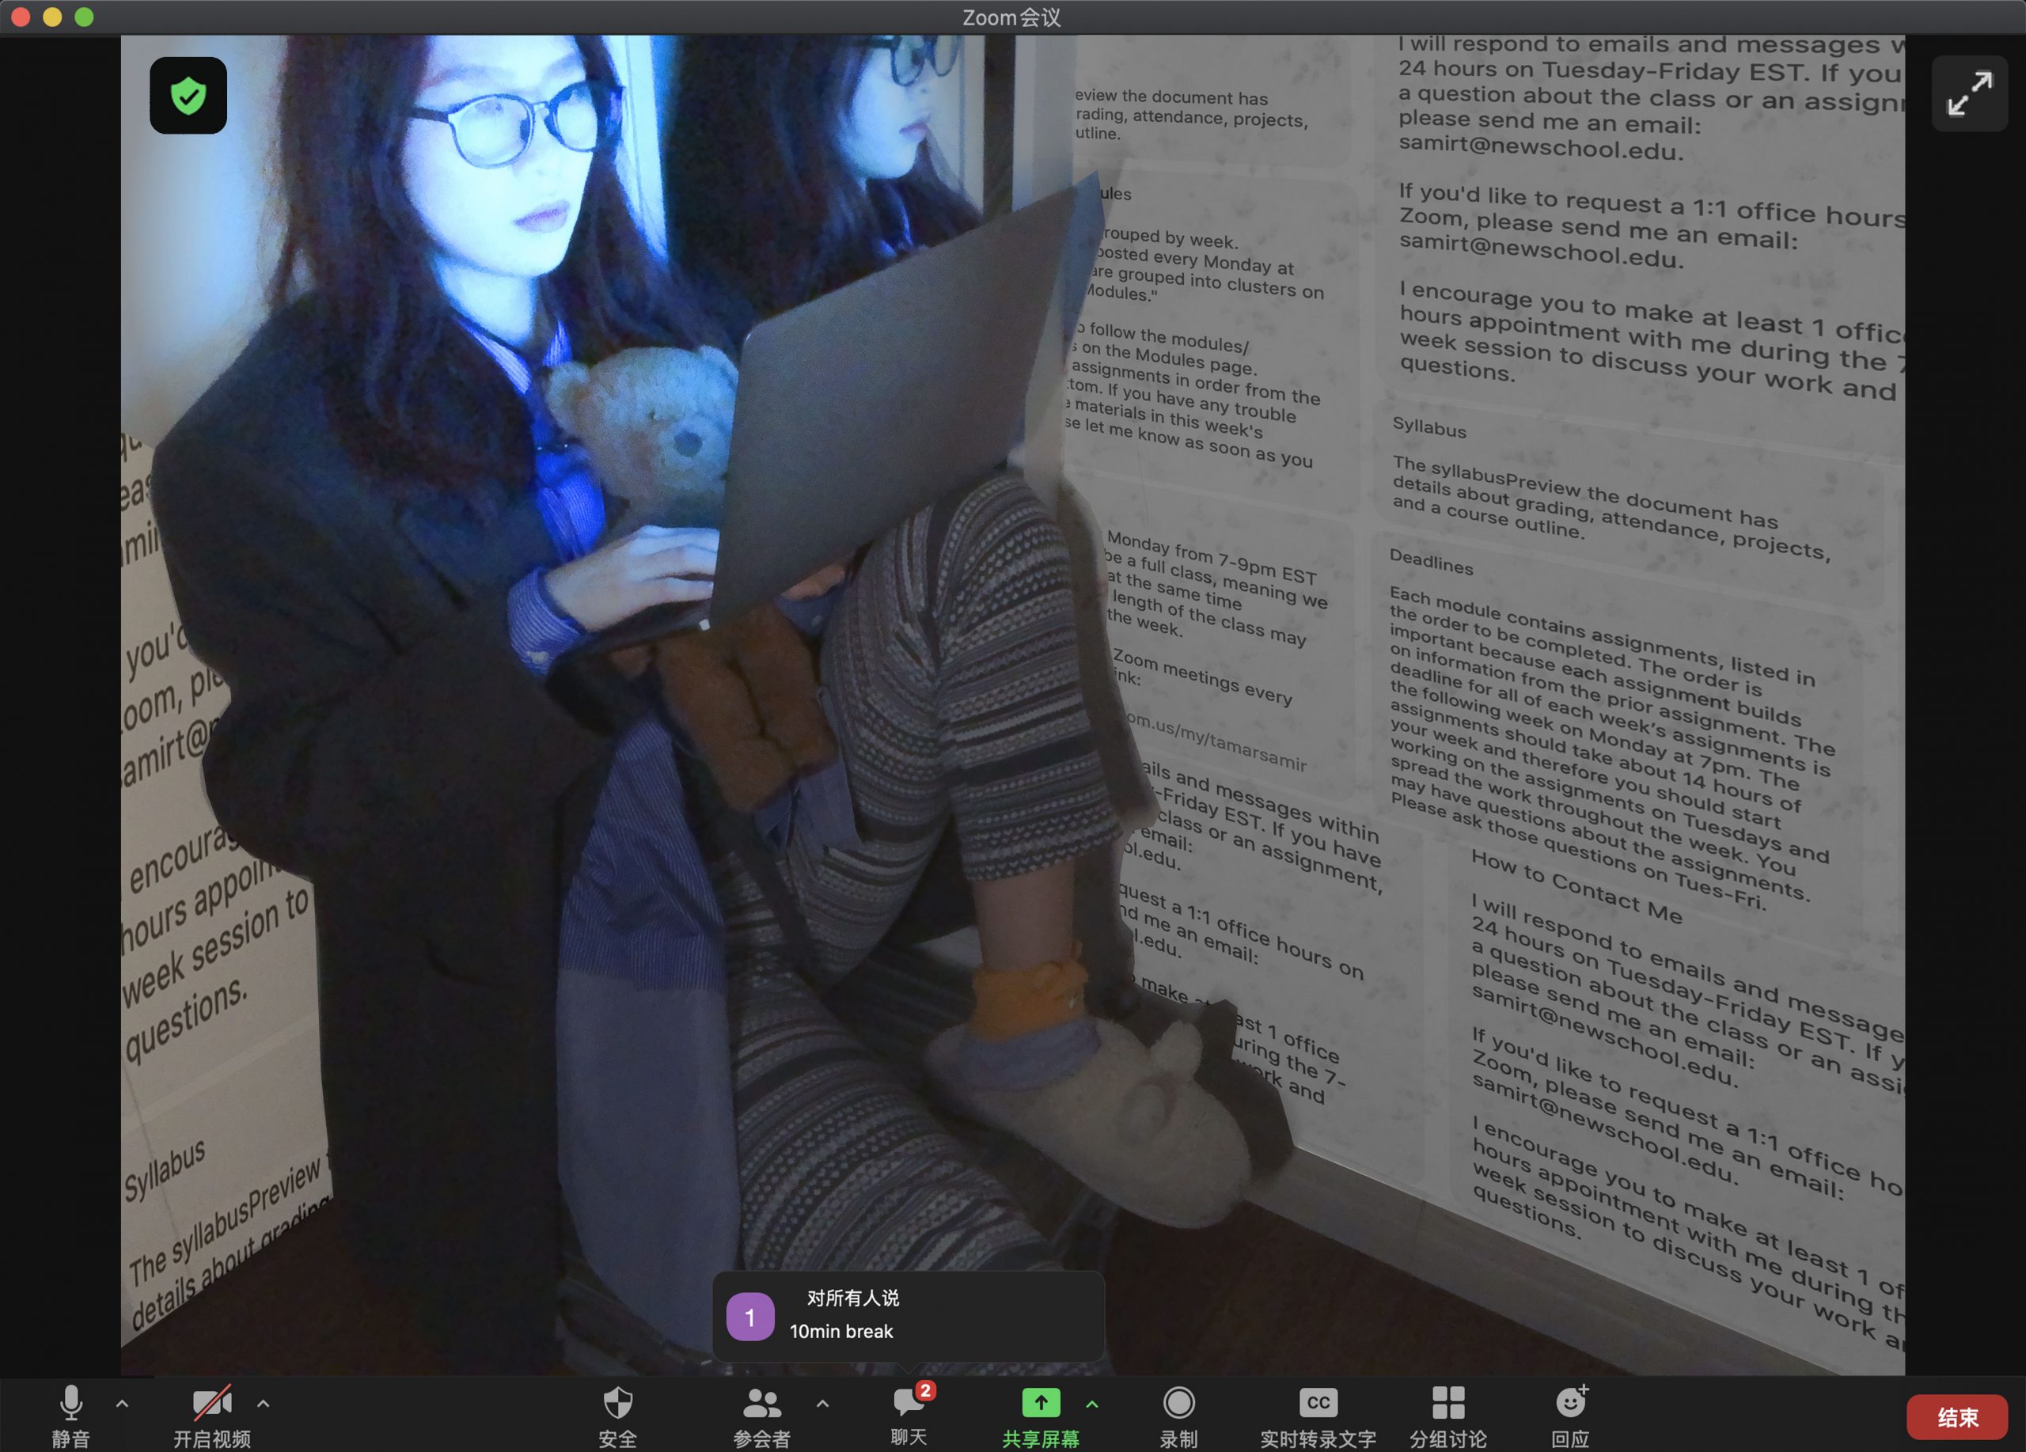Click the green Share Screen (共享屏幕) button
Viewport: 2026px width, 1452px height.
pyautogui.click(x=1041, y=1405)
